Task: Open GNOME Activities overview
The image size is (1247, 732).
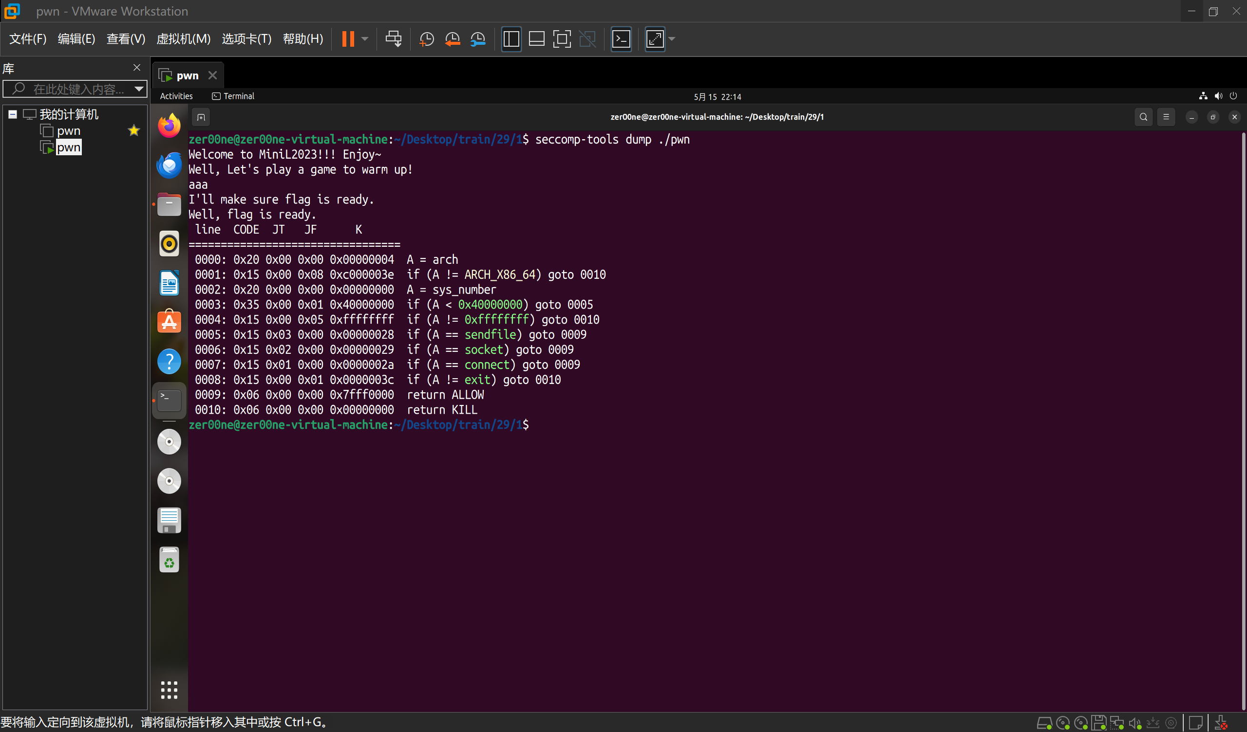Action: 176,96
